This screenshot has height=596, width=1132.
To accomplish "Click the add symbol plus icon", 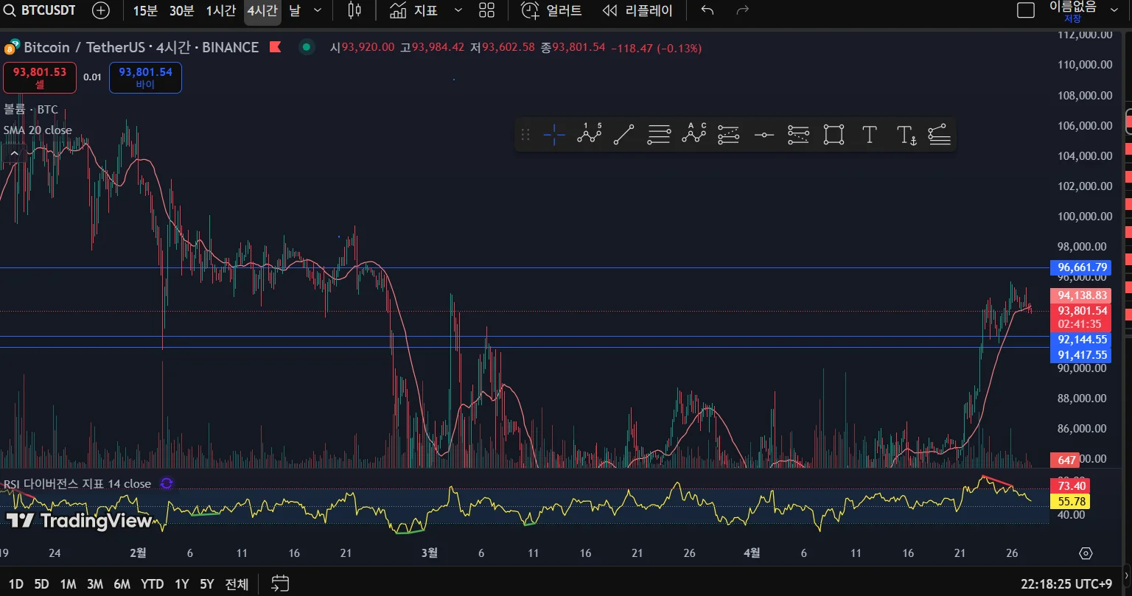I will click(x=101, y=10).
